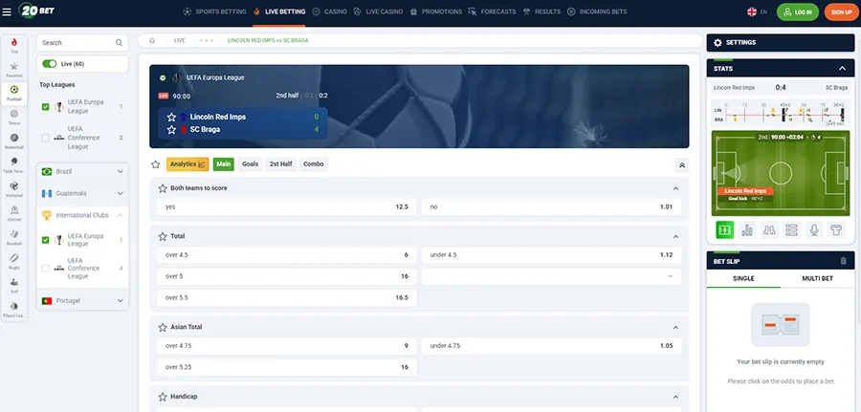This screenshot has height=412, width=861.
Task: Open Sports Betting in the top menu
Action: click(x=214, y=11)
